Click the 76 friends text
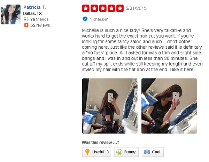This screenshot has height=162, width=209. 39,19
